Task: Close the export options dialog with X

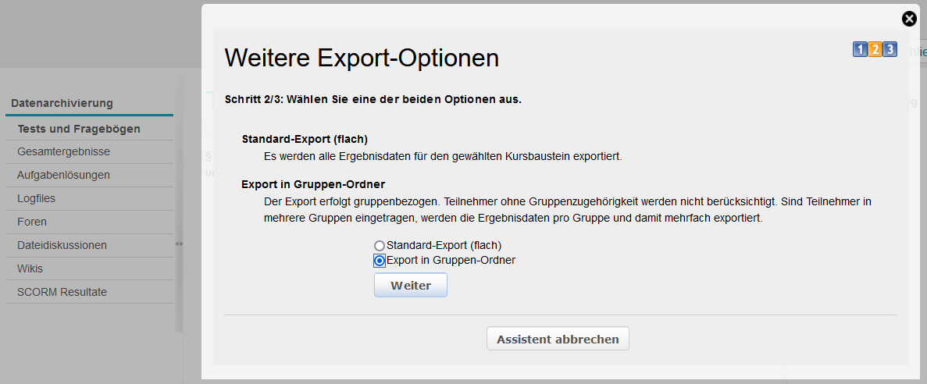Action: point(908,20)
